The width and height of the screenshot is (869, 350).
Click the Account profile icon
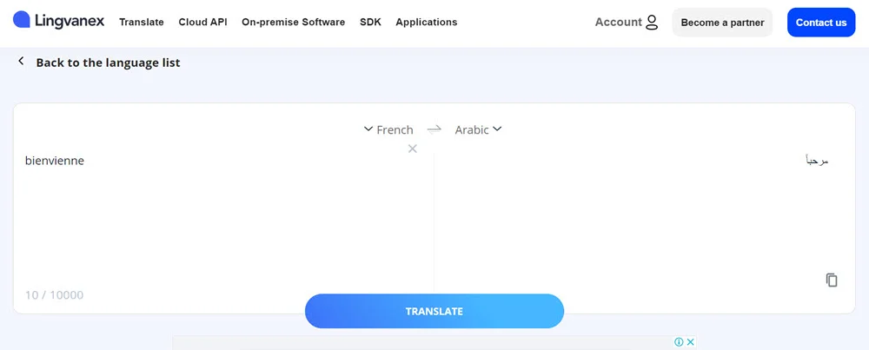(x=652, y=23)
